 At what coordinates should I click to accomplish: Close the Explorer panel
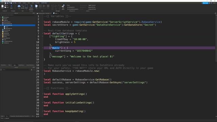coord(35,13)
